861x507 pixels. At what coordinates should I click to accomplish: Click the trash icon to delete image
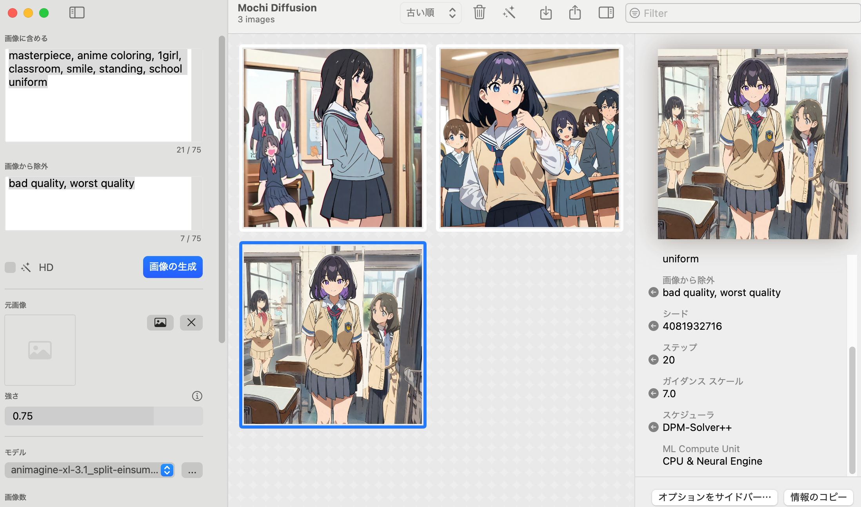coord(479,13)
